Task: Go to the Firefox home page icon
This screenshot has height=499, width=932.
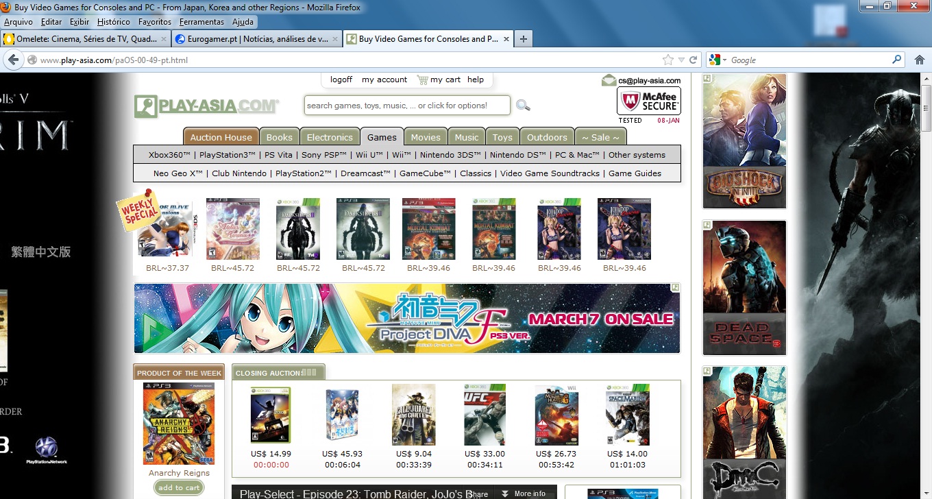Action: 920,60
